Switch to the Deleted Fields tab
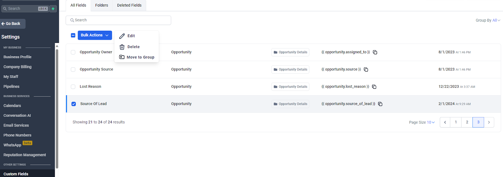503x177 pixels. coord(129,5)
